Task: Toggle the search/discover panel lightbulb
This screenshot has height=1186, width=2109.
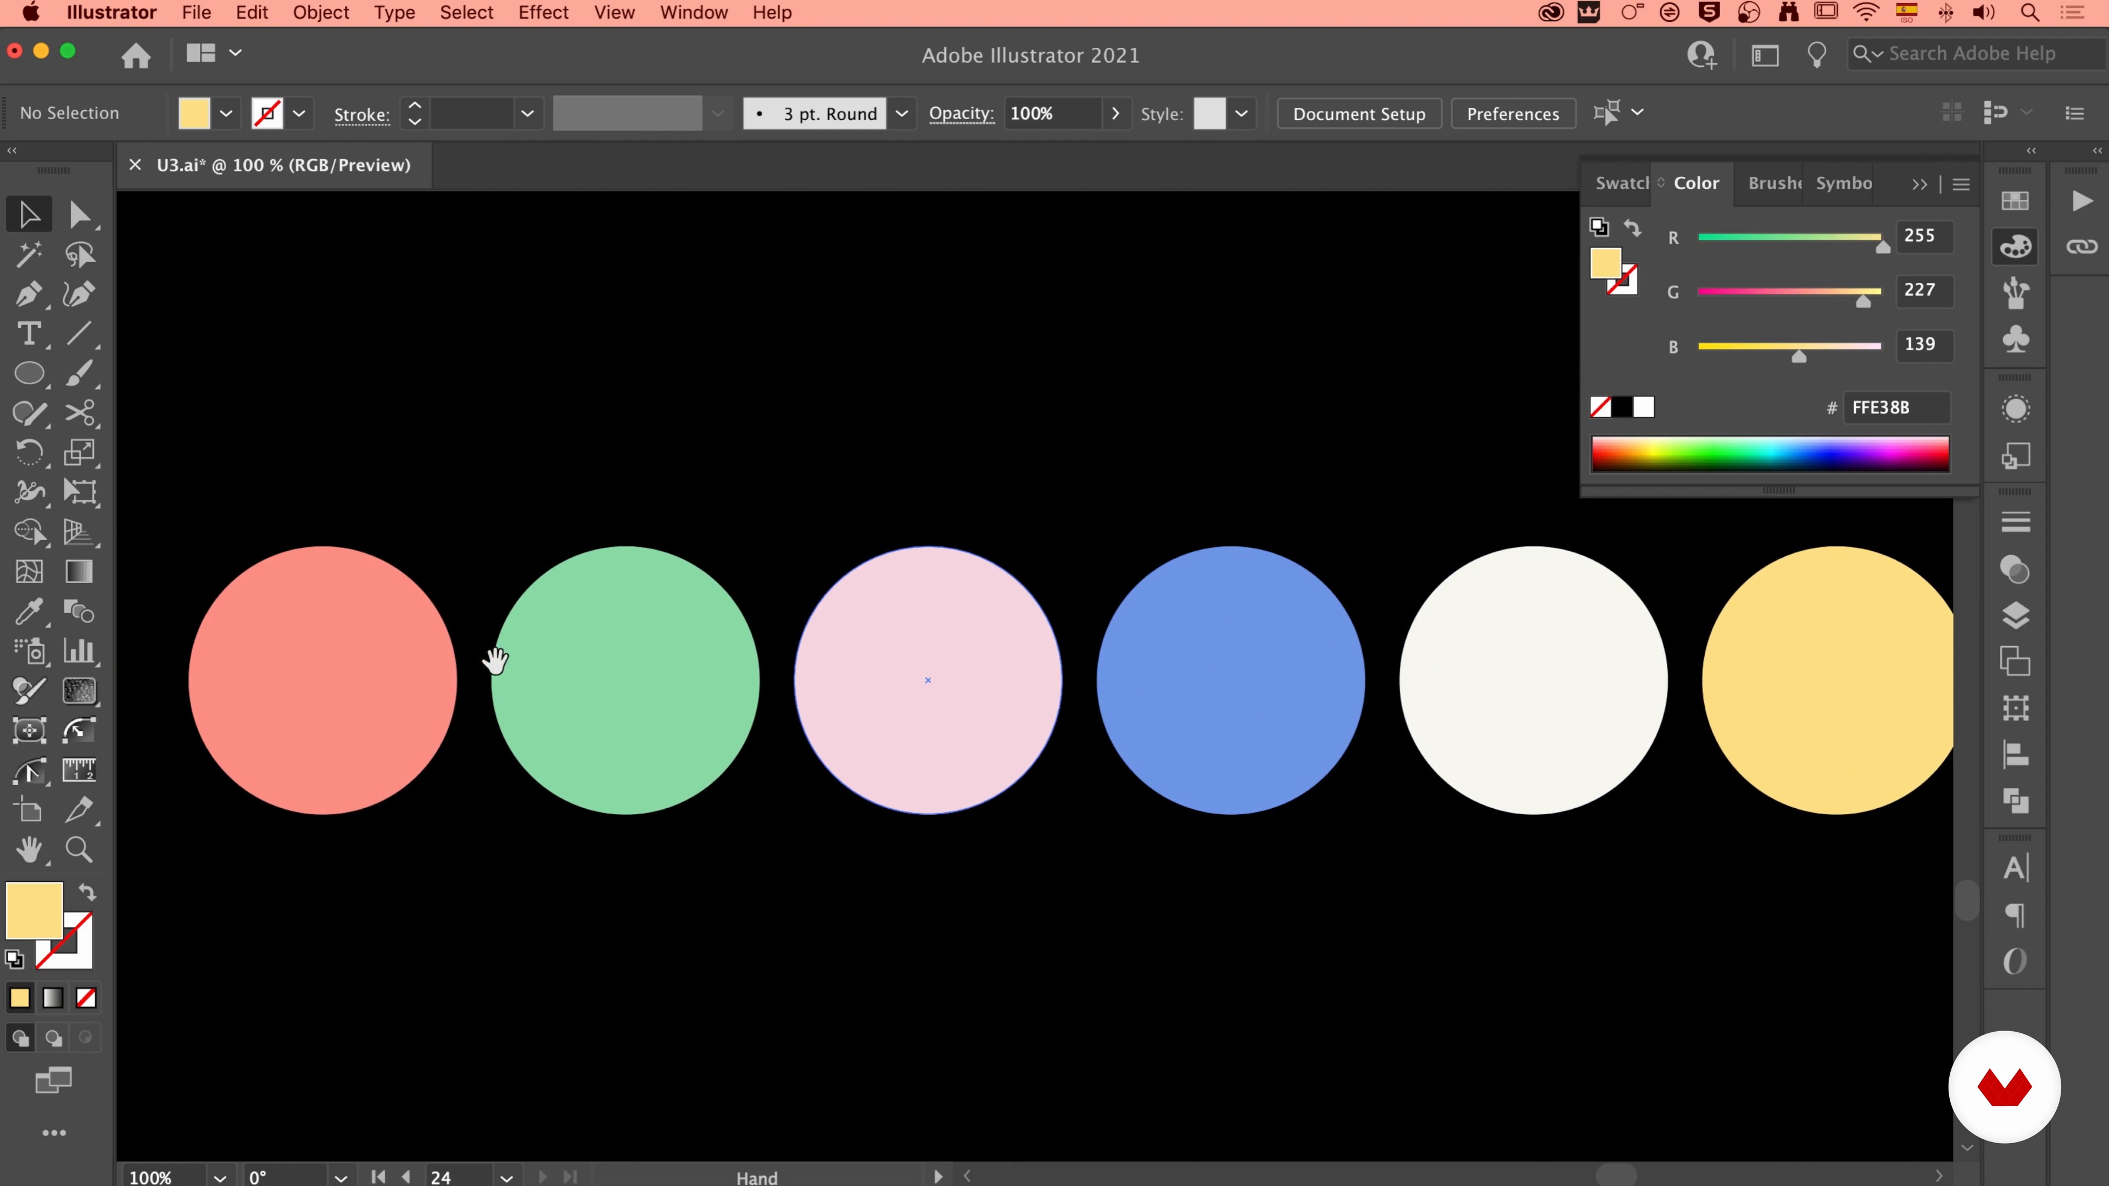Action: coord(1816,55)
